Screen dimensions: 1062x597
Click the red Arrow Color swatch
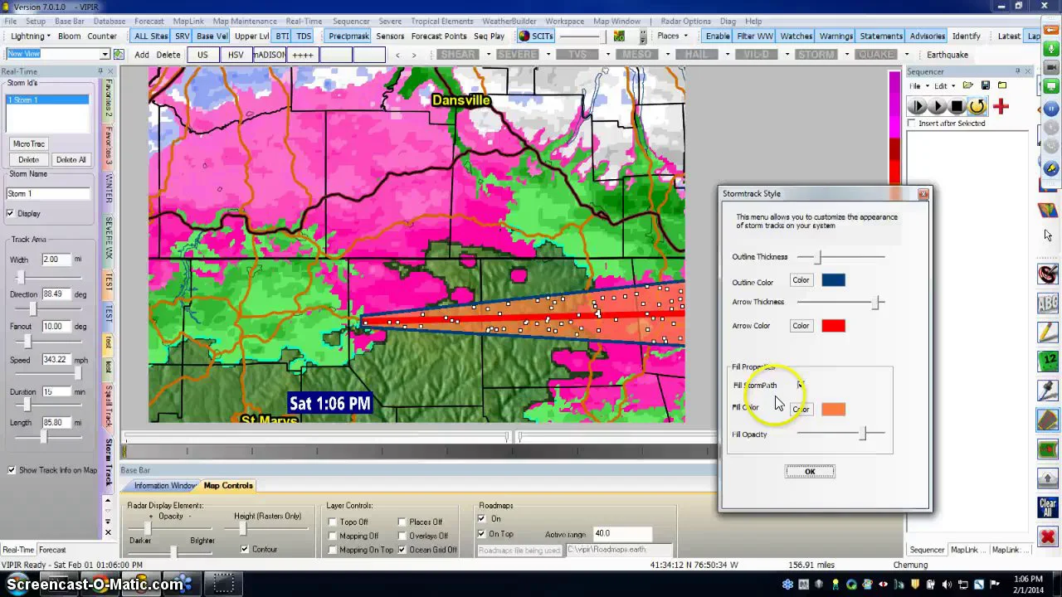833,326
